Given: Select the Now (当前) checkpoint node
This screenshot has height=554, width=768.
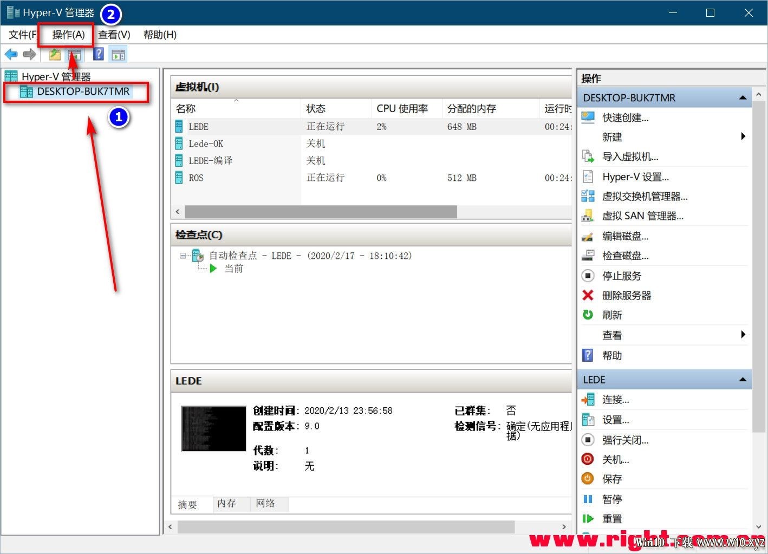Looking at the screenshot, I should tap(233, 269).
